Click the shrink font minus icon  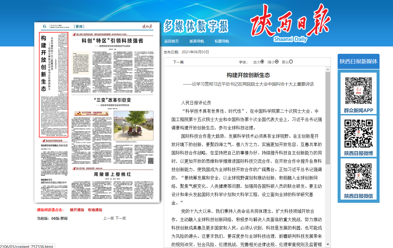click(x=277, y=62)
